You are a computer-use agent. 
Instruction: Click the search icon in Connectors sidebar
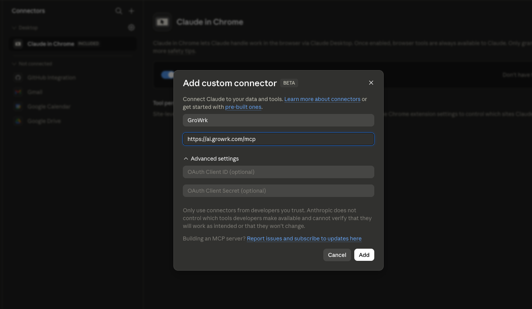point(118,11)
